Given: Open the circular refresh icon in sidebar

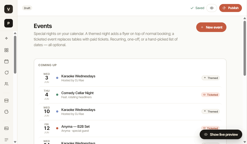Looking at the screenshot, I should click(6, 73).
